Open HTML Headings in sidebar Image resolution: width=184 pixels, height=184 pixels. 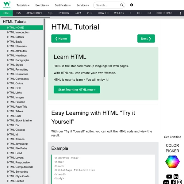pyautogui.click(x=21, y=56)
